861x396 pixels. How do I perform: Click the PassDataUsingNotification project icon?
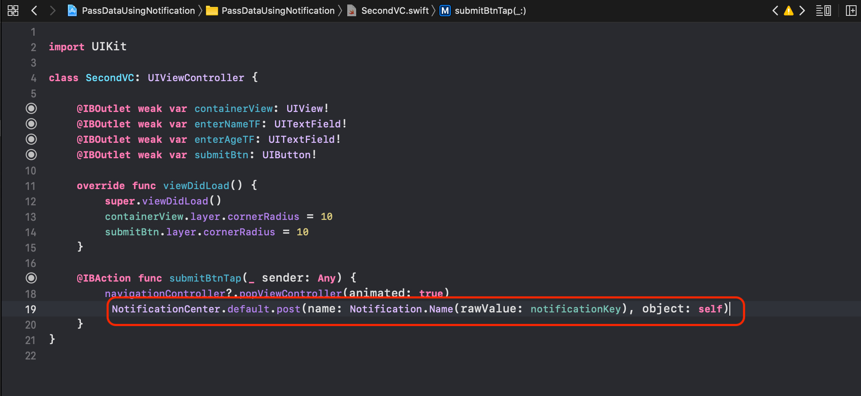72,11
